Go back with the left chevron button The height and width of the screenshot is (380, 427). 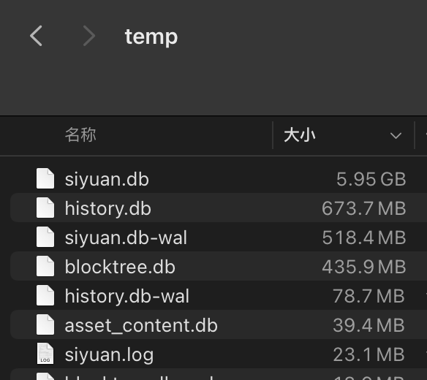[x=36, y=36]
